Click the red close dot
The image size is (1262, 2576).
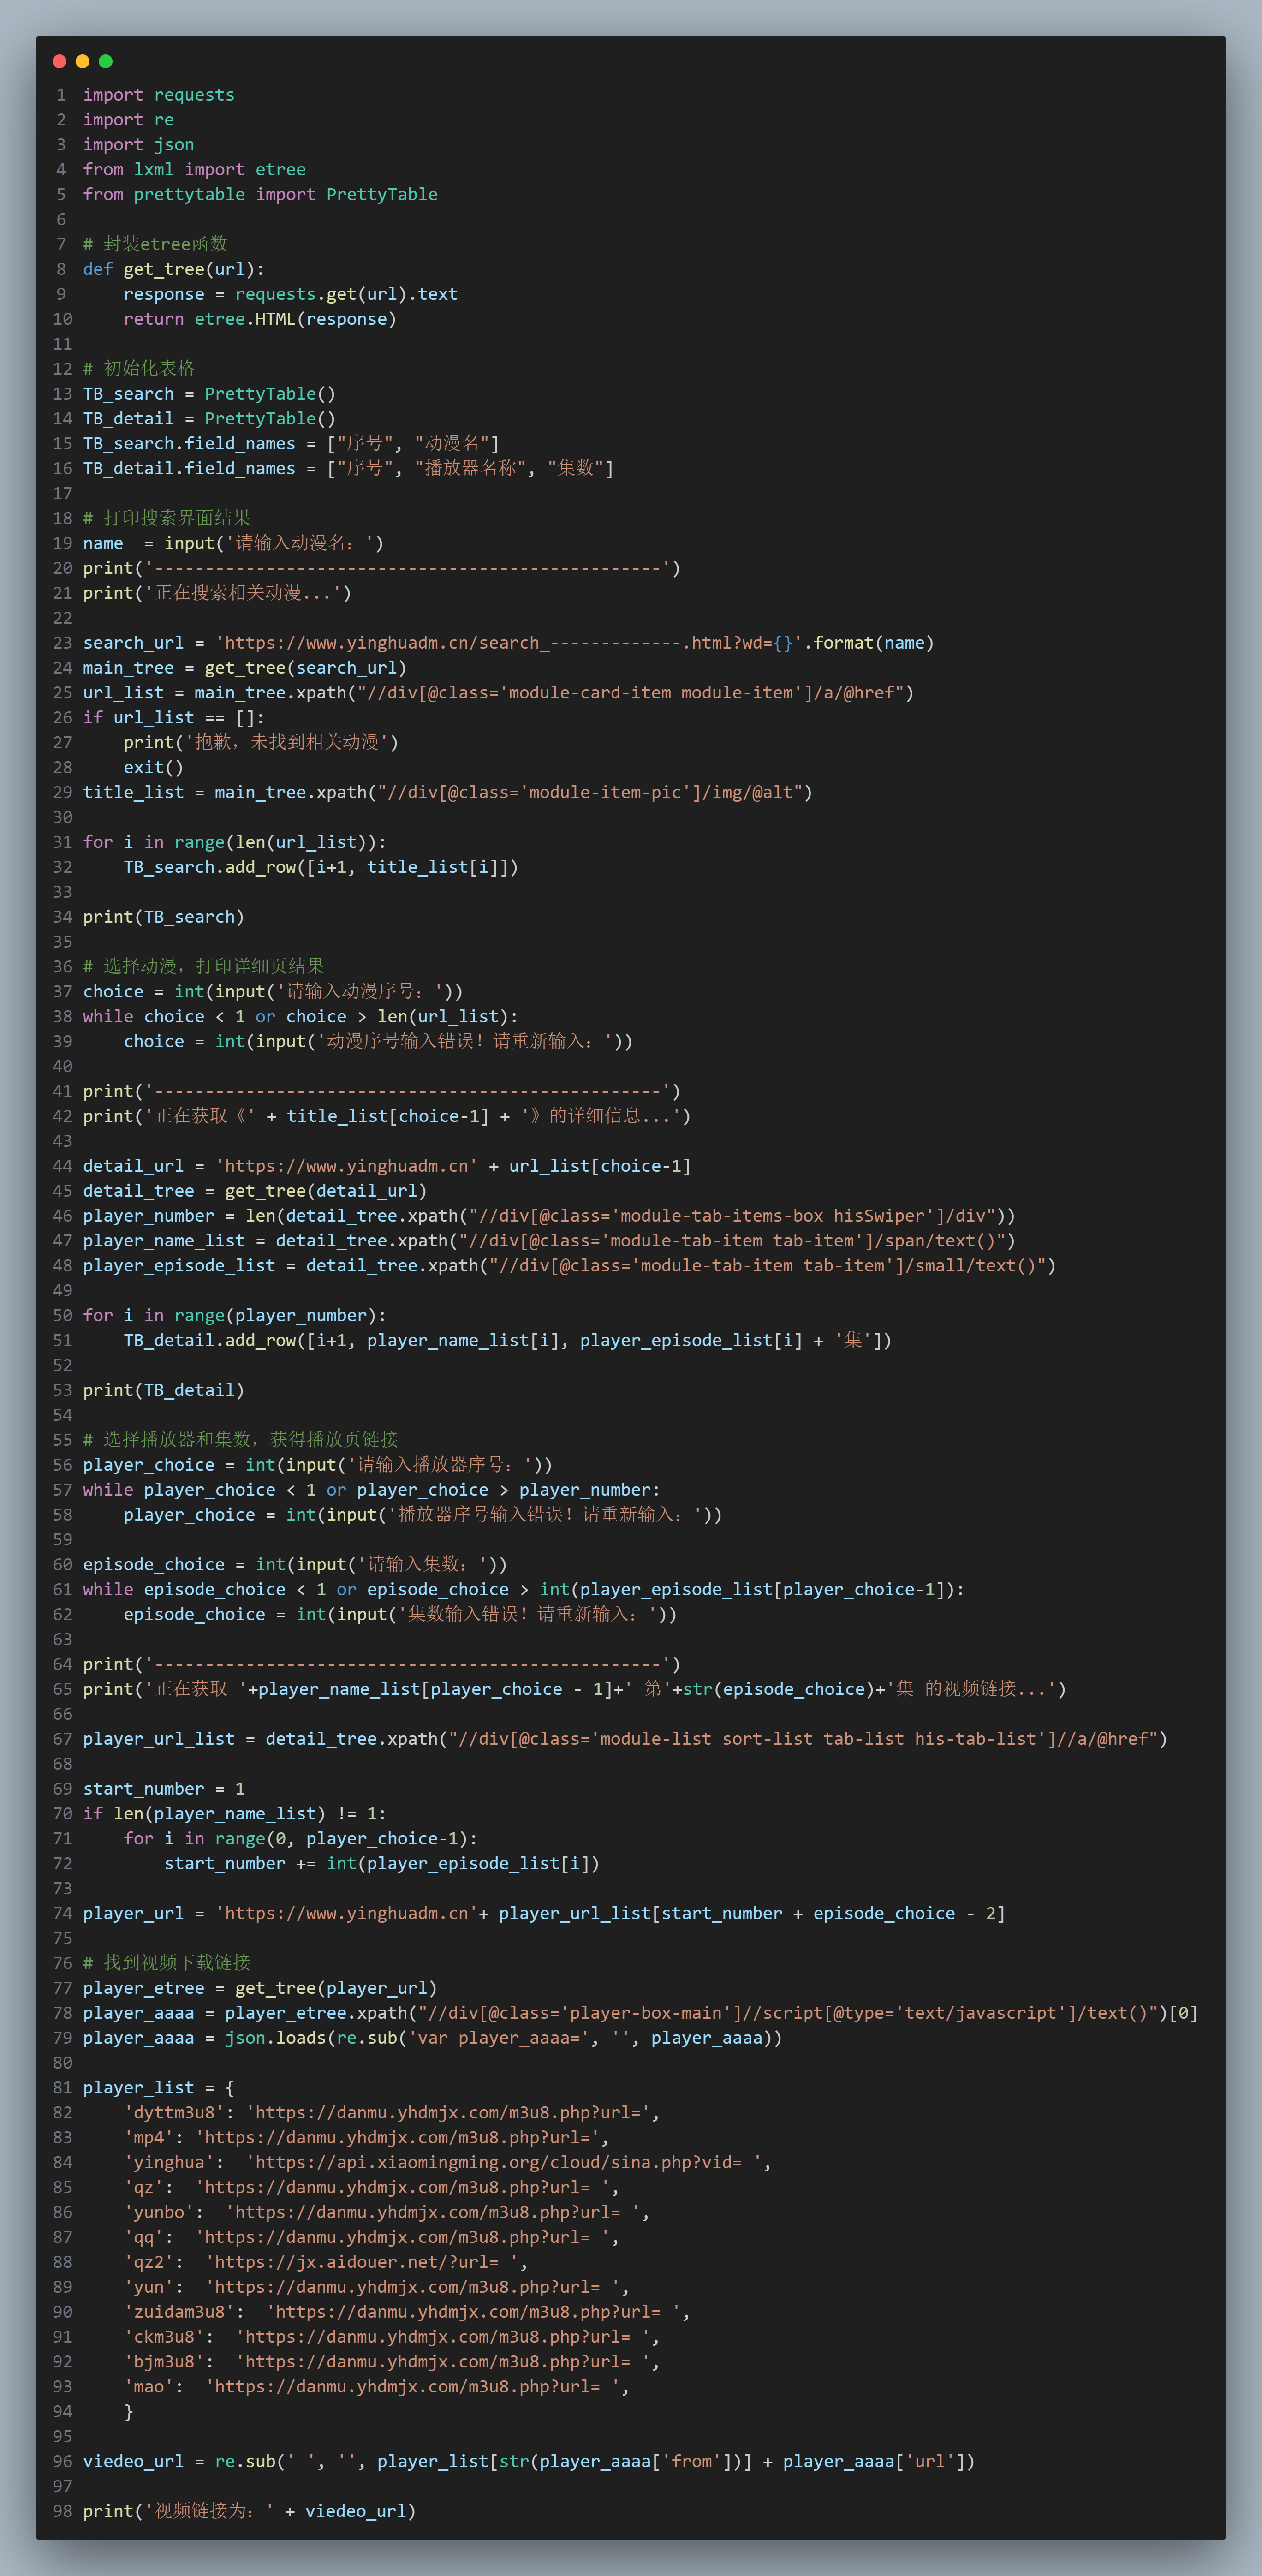click(x=59, y=61)
